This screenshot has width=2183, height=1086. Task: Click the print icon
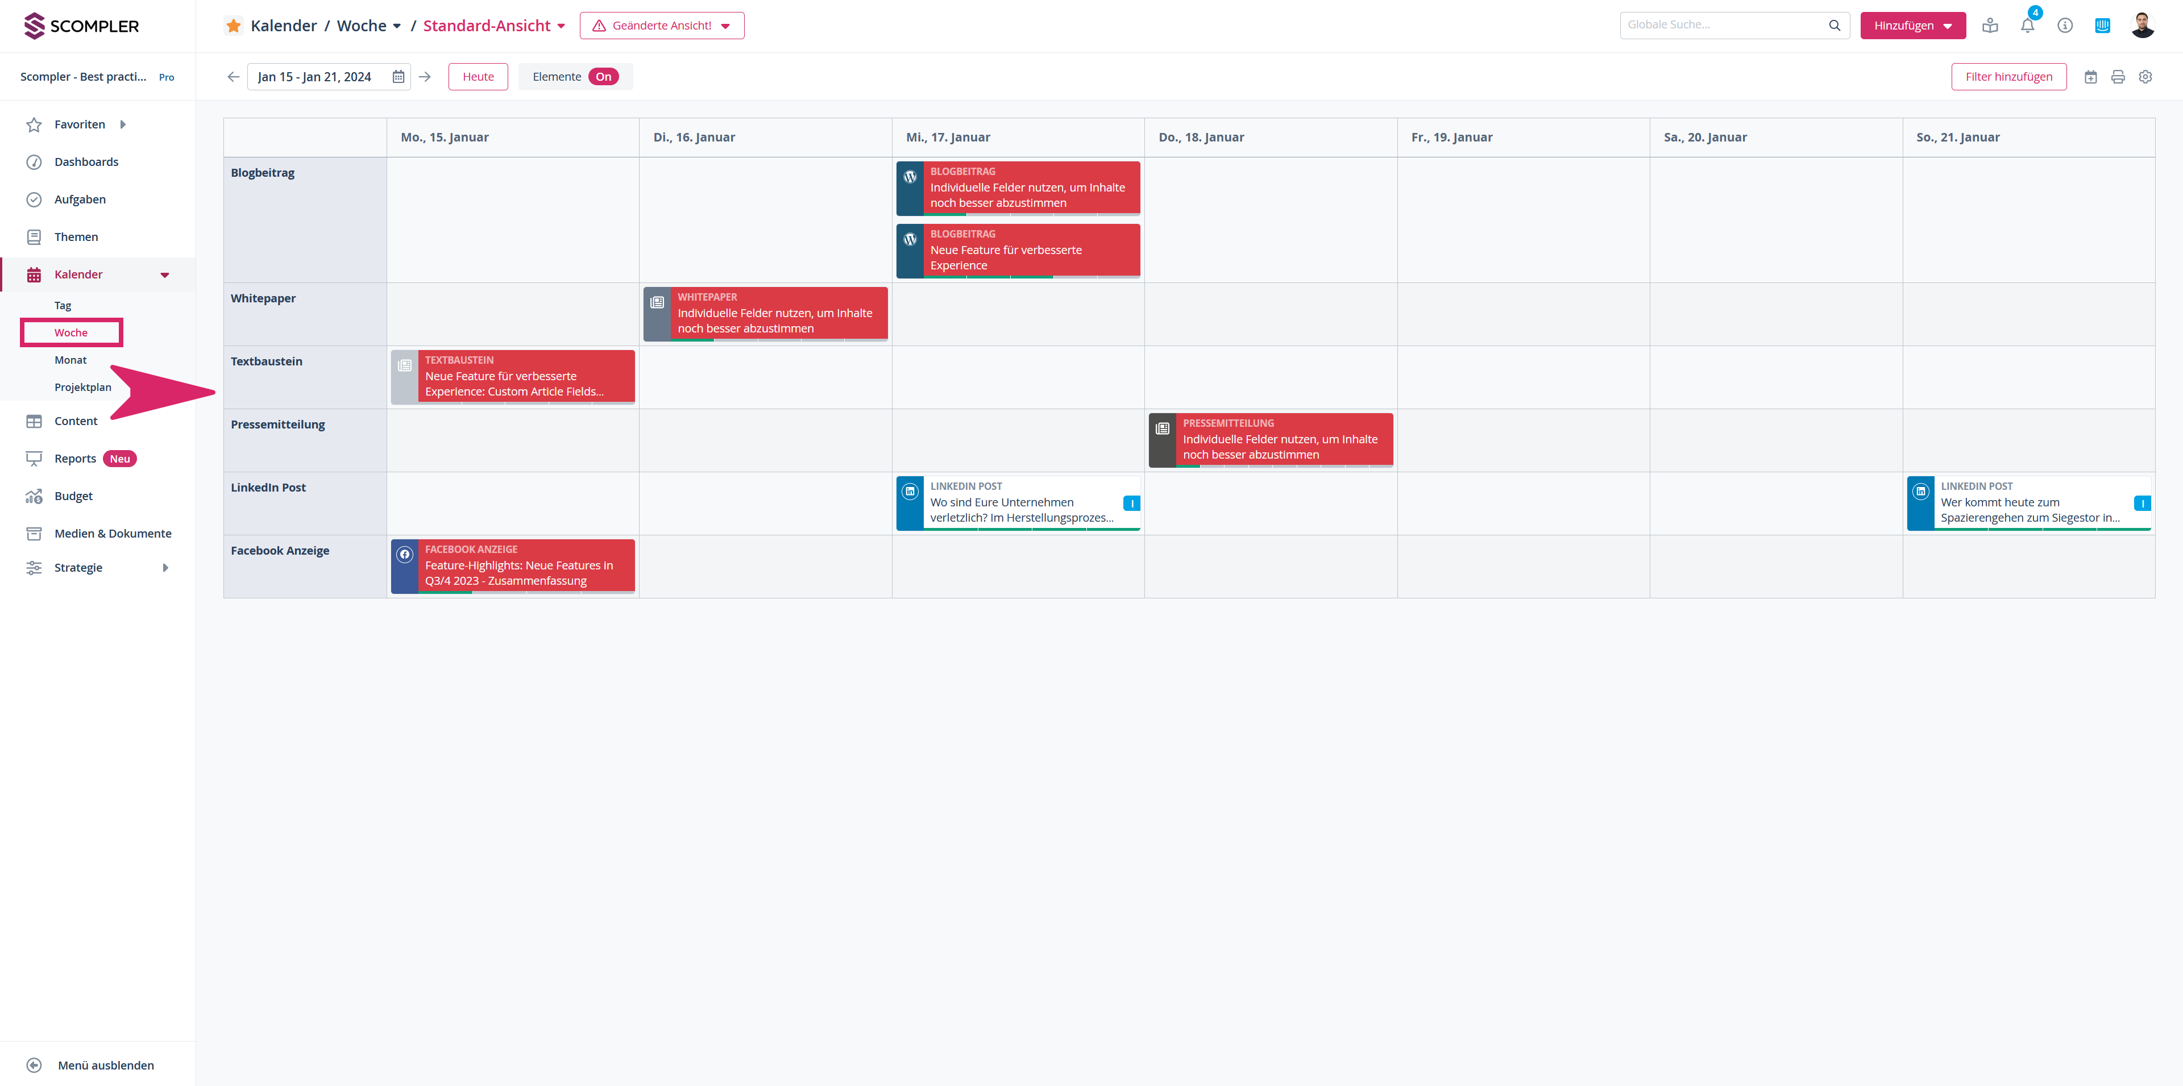pos(2118,77)
